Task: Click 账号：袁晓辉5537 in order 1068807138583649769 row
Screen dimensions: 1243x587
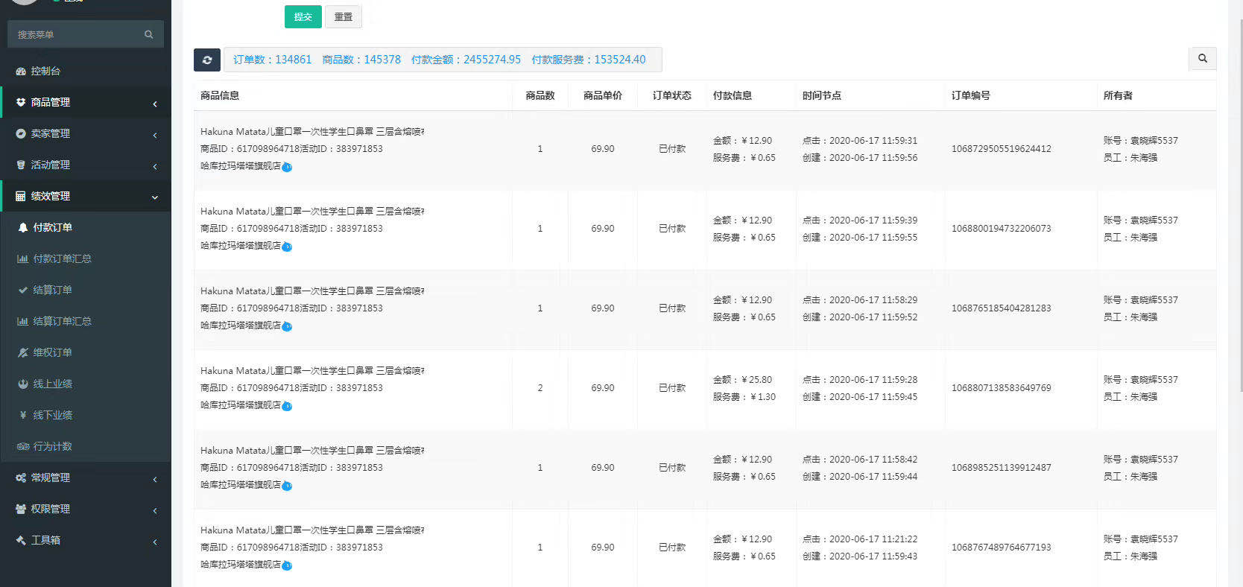Action: pyautogui.click(x=1141, y=380)
